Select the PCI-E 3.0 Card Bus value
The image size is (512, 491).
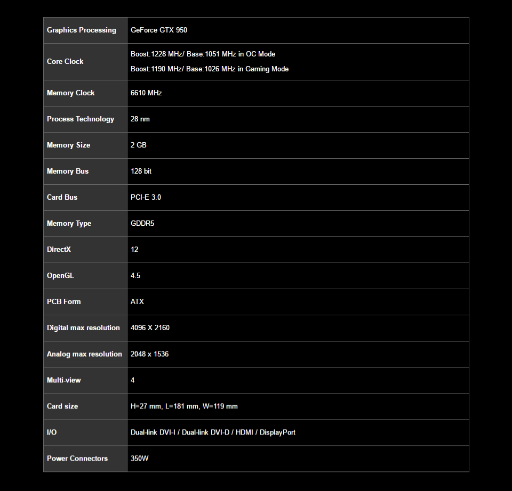tap(145, 197)
